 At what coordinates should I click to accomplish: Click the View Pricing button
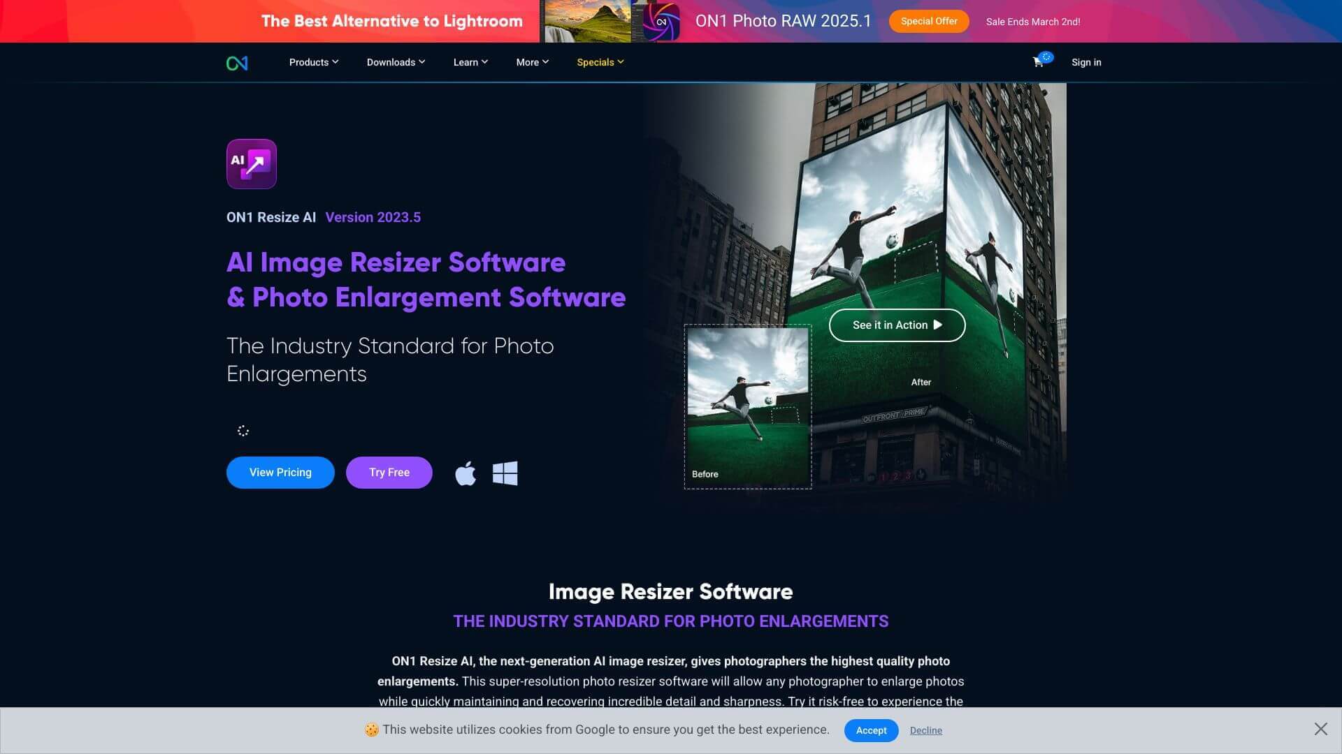280,473
